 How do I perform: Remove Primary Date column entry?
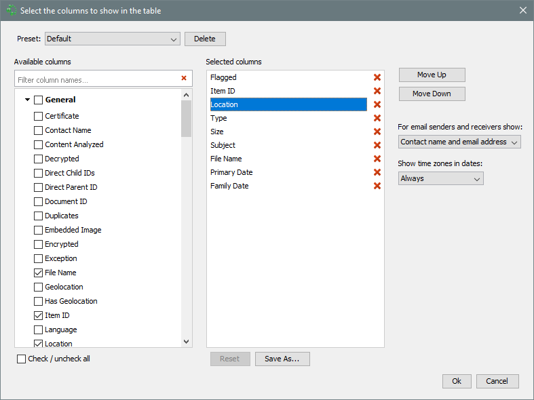(x=377, y=172)
